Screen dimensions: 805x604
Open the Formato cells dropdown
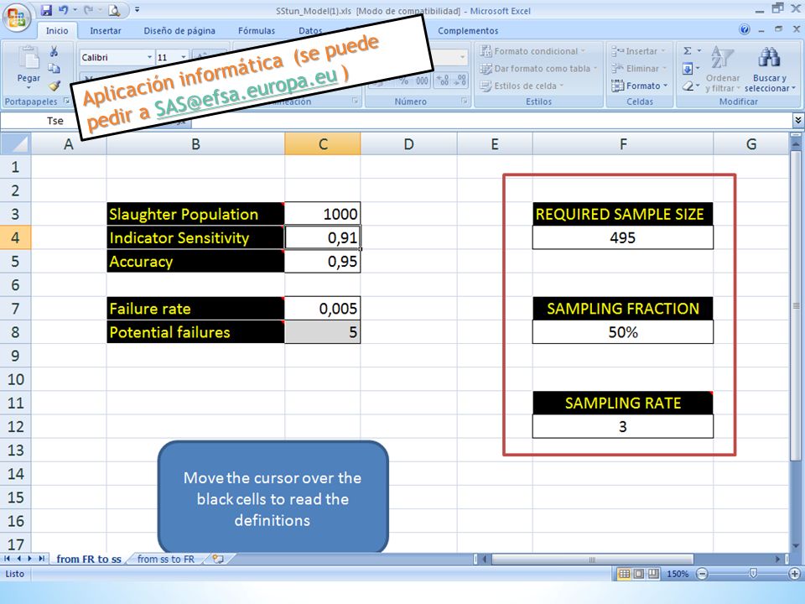640,86
